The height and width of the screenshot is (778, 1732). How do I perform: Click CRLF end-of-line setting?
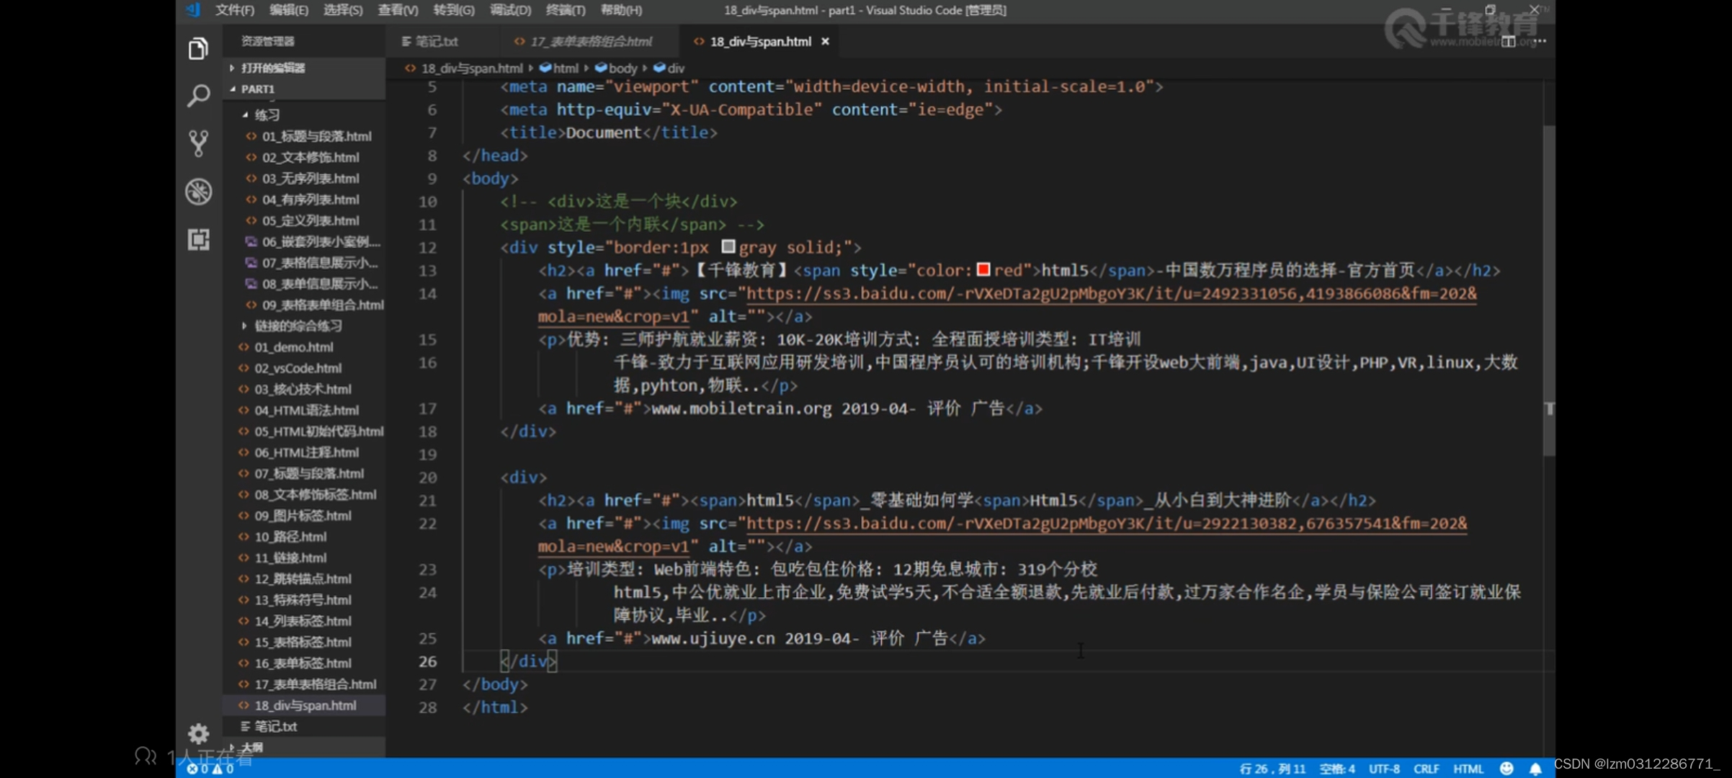coord(1427,769)
